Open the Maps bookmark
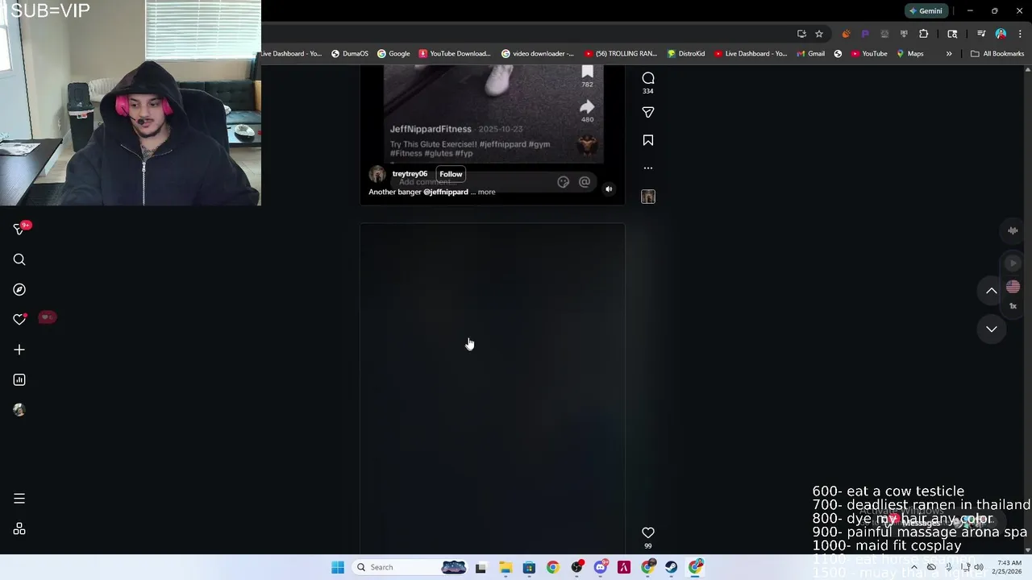 coord(909,54)
